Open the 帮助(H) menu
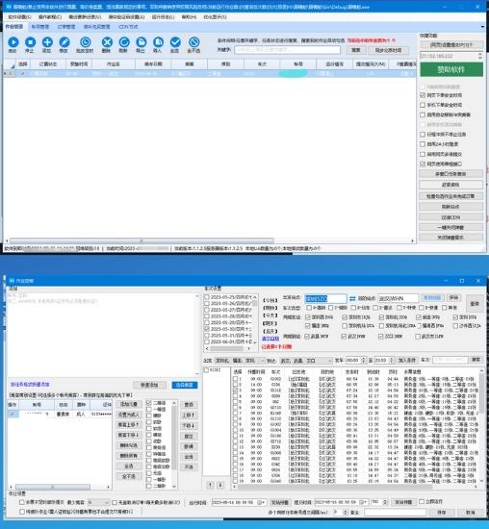Image resolution: width=489 pixels, height=529 pixels. point(189,17)
